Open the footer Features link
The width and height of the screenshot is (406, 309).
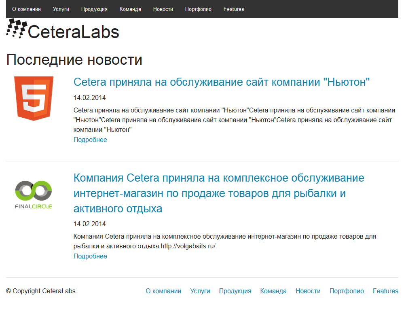pyautogui.click(x=385, y=291)
